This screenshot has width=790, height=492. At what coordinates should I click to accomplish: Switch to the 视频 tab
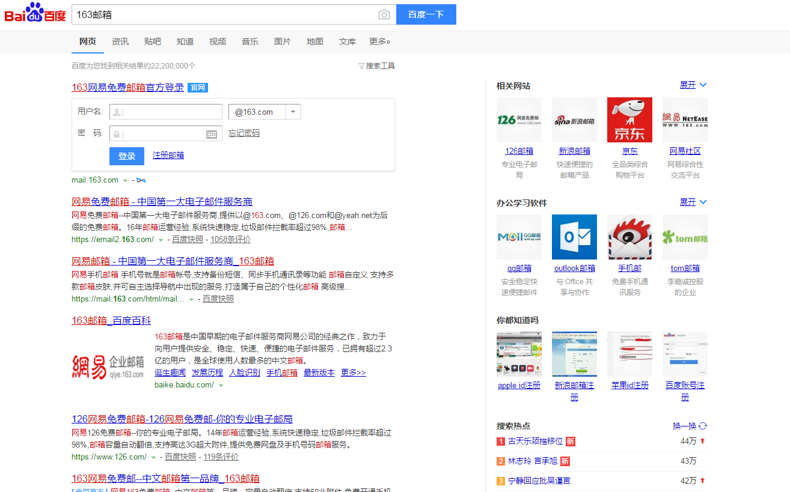coord(218,41)
